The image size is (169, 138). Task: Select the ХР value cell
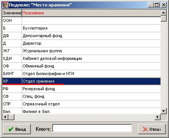12,81
